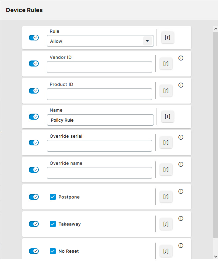Screen dimensions: 218x261
Task: Open info icon for Vendor ID
Action: click(181, 58)
